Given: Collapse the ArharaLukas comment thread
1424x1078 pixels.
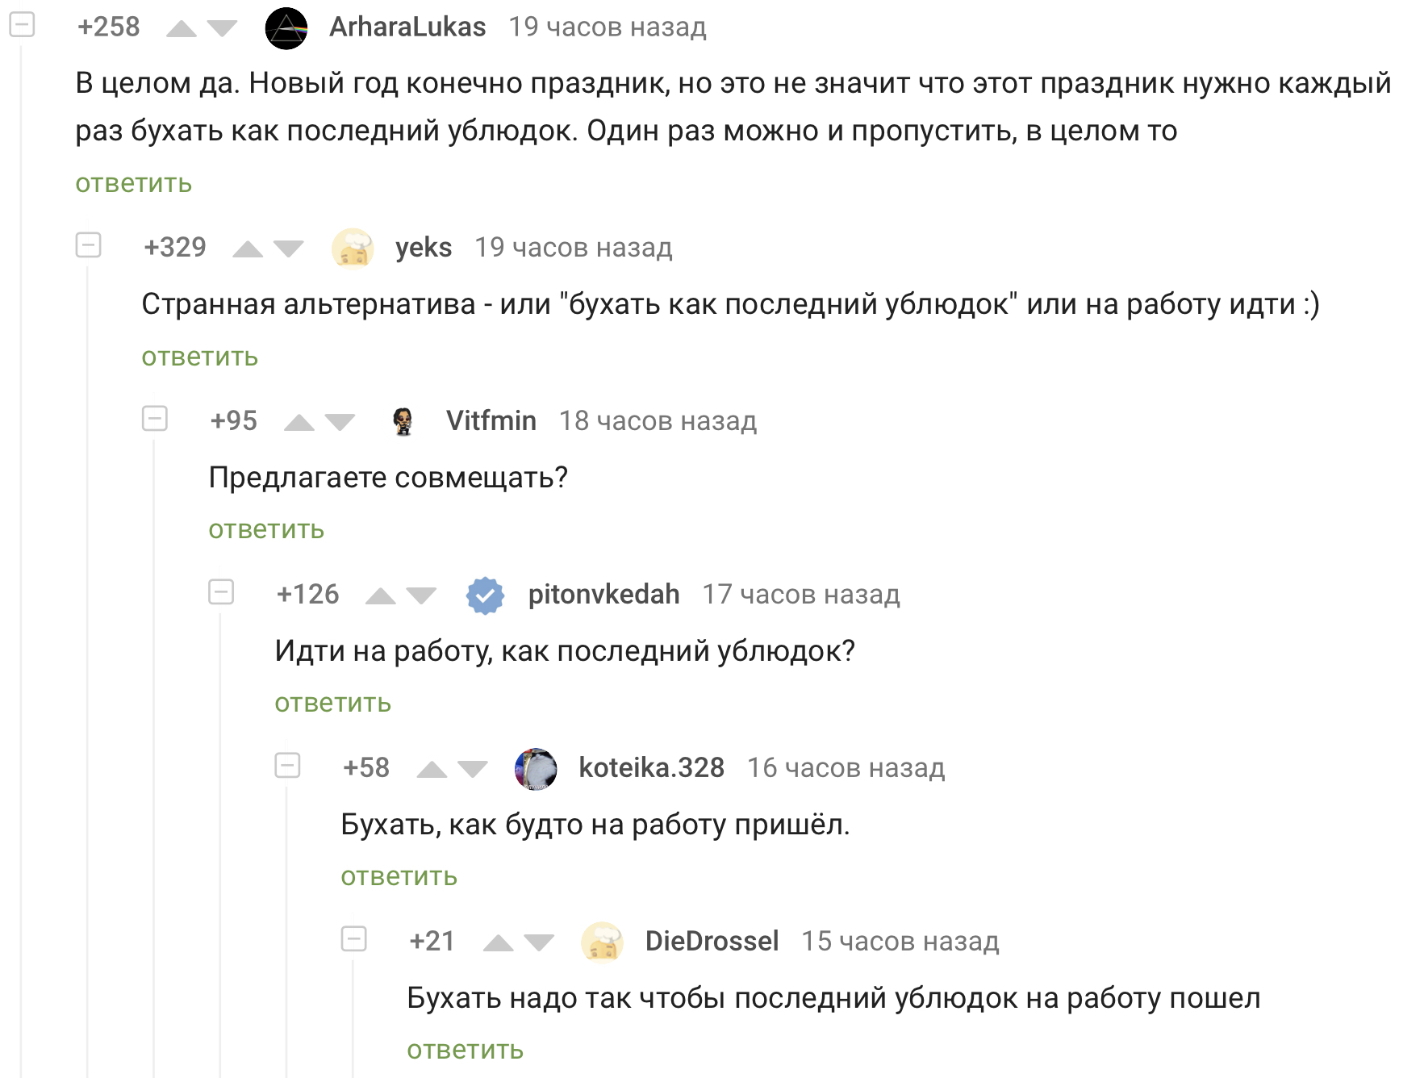Looking at the screenshot, I should (x=22, y=24).
